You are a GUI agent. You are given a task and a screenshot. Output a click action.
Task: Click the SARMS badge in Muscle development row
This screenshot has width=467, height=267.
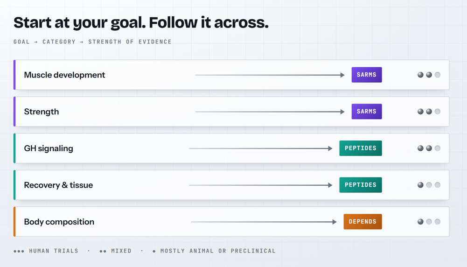(x=367, y=75)
